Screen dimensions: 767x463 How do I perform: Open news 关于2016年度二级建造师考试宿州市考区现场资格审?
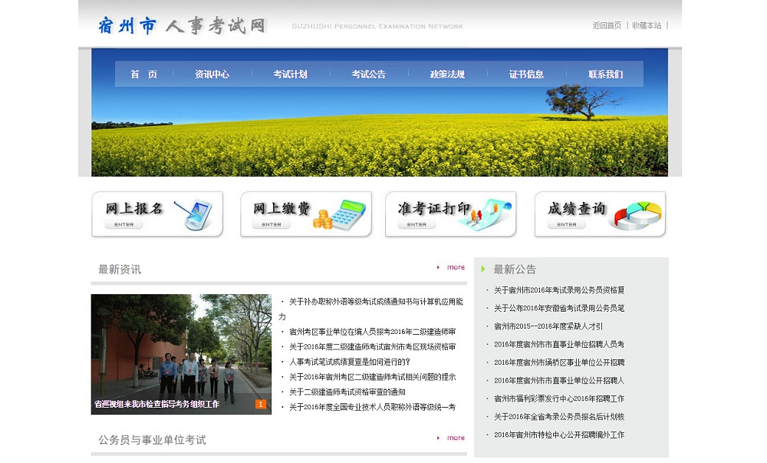coord(372,346)
